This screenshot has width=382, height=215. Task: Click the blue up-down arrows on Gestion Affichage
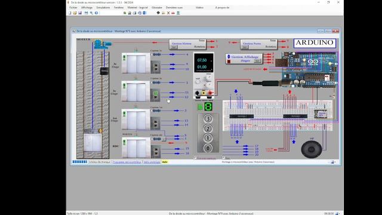(x=229, y=57)
